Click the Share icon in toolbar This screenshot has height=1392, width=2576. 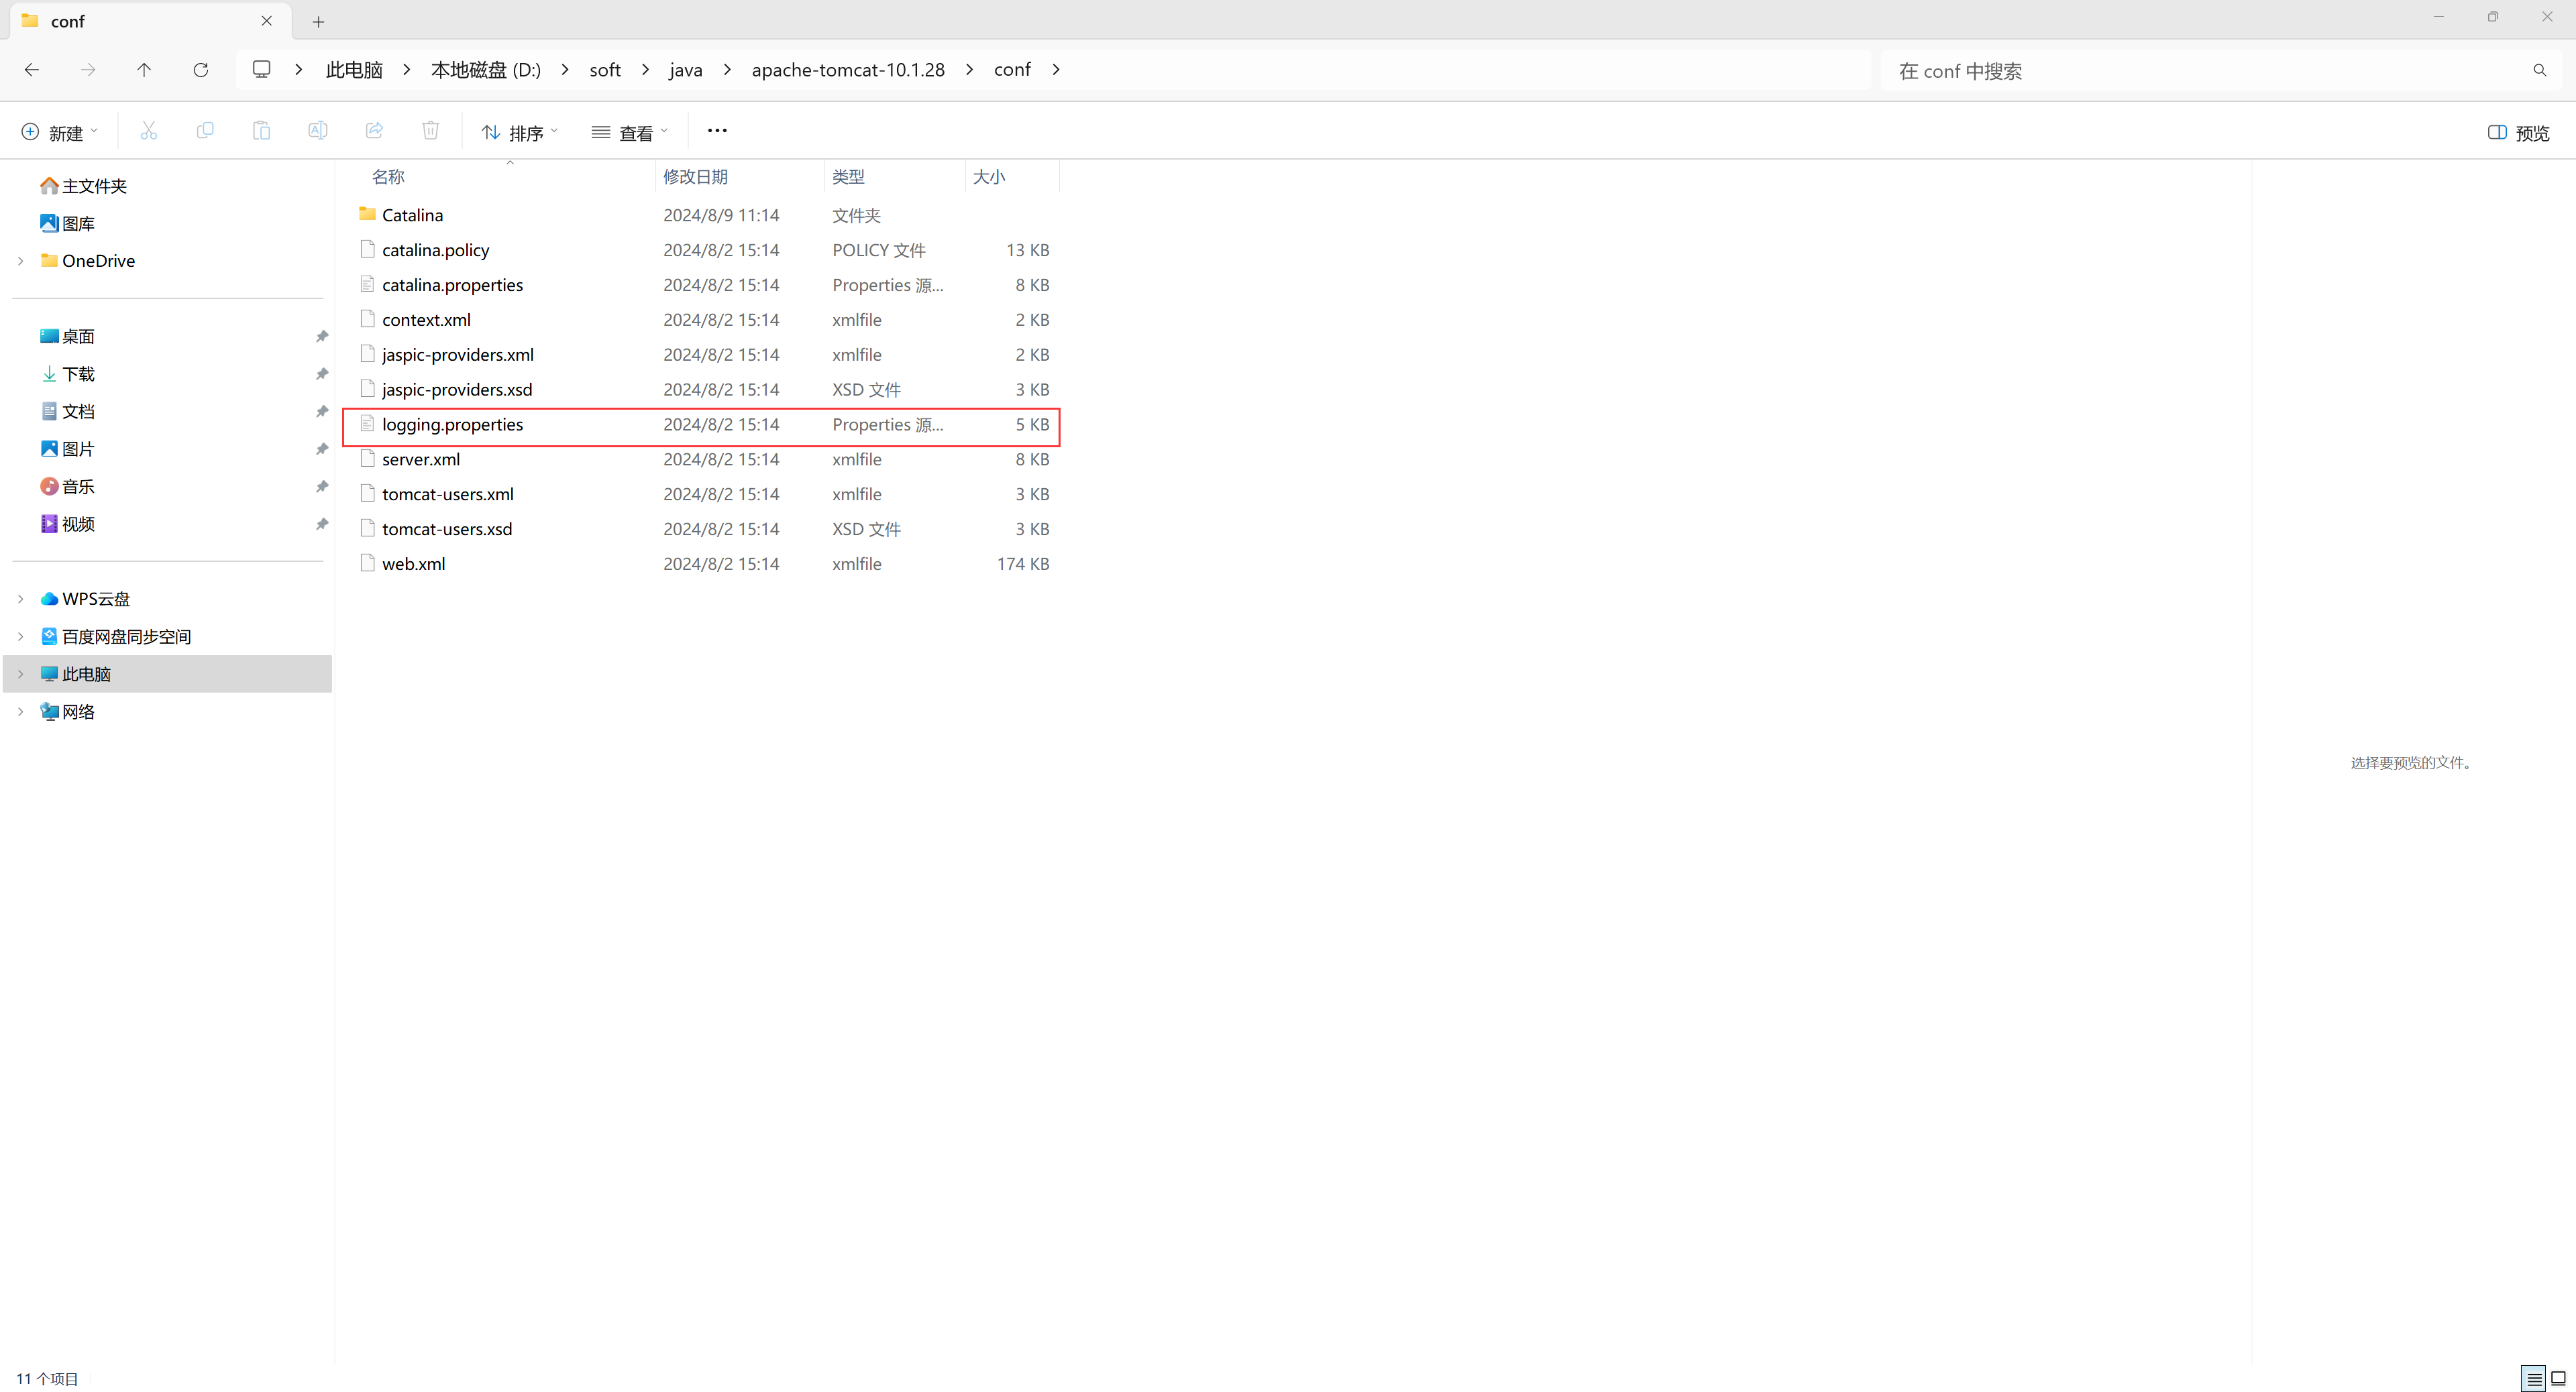click(x=374, y=131)
